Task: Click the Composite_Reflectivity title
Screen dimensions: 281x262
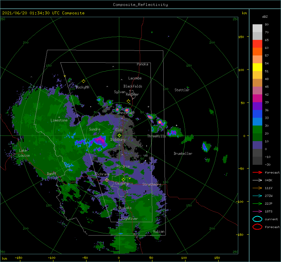Action: 140,5
